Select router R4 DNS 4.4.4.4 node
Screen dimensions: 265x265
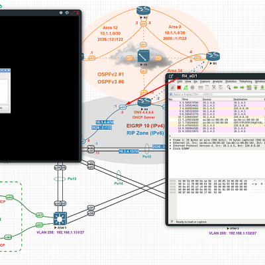point(144,102)
